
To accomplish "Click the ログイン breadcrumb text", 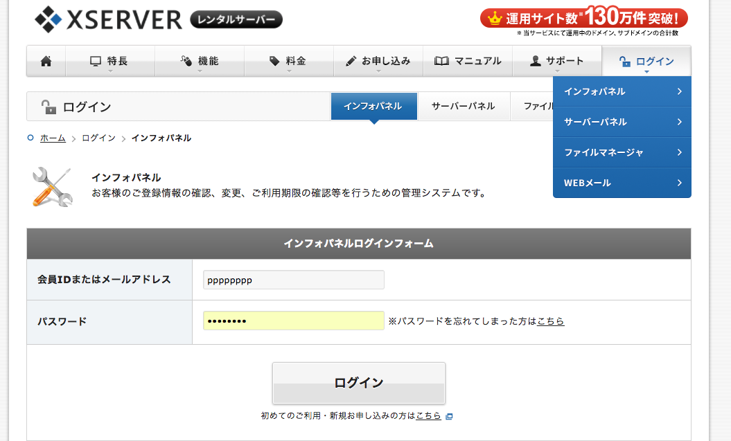I will [99, 138].
